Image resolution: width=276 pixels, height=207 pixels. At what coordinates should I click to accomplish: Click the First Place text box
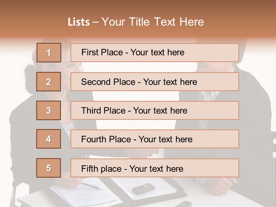pyautogui.click(x=155, y=53)
